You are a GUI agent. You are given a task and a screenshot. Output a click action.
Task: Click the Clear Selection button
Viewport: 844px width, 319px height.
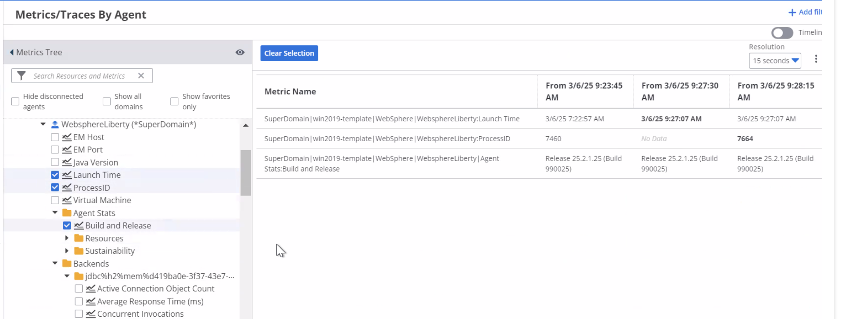pyautogui.click(x=289, y=53)
